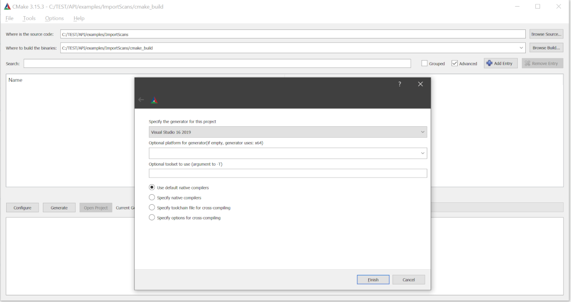Click the Remove Entry button
This screenshot has width=571, height=302.
[x=542, y=63]
